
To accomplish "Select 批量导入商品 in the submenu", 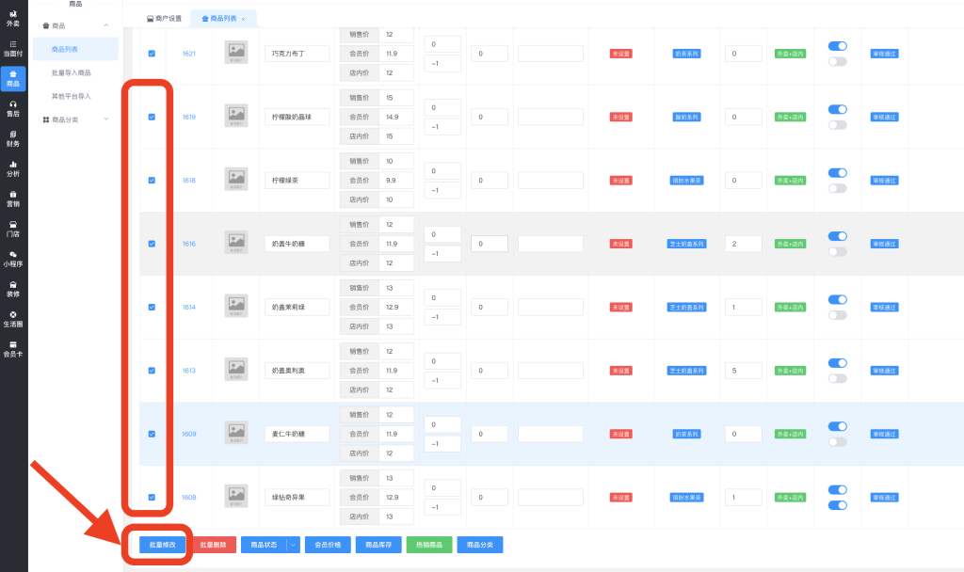I will [72, 72].
